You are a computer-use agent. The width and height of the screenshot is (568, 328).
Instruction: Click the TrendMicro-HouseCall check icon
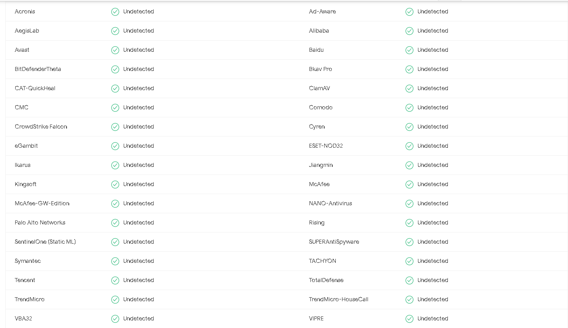point(409,299)
